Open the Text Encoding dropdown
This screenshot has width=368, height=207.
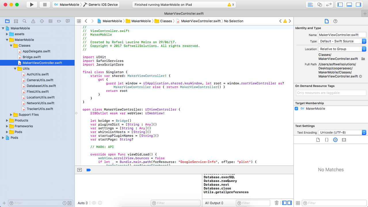point(342,132)
